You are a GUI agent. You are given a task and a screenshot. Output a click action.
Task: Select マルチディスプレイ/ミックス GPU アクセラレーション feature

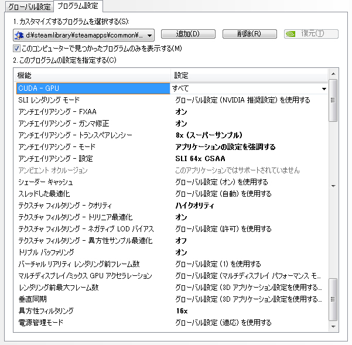[86, 276]
